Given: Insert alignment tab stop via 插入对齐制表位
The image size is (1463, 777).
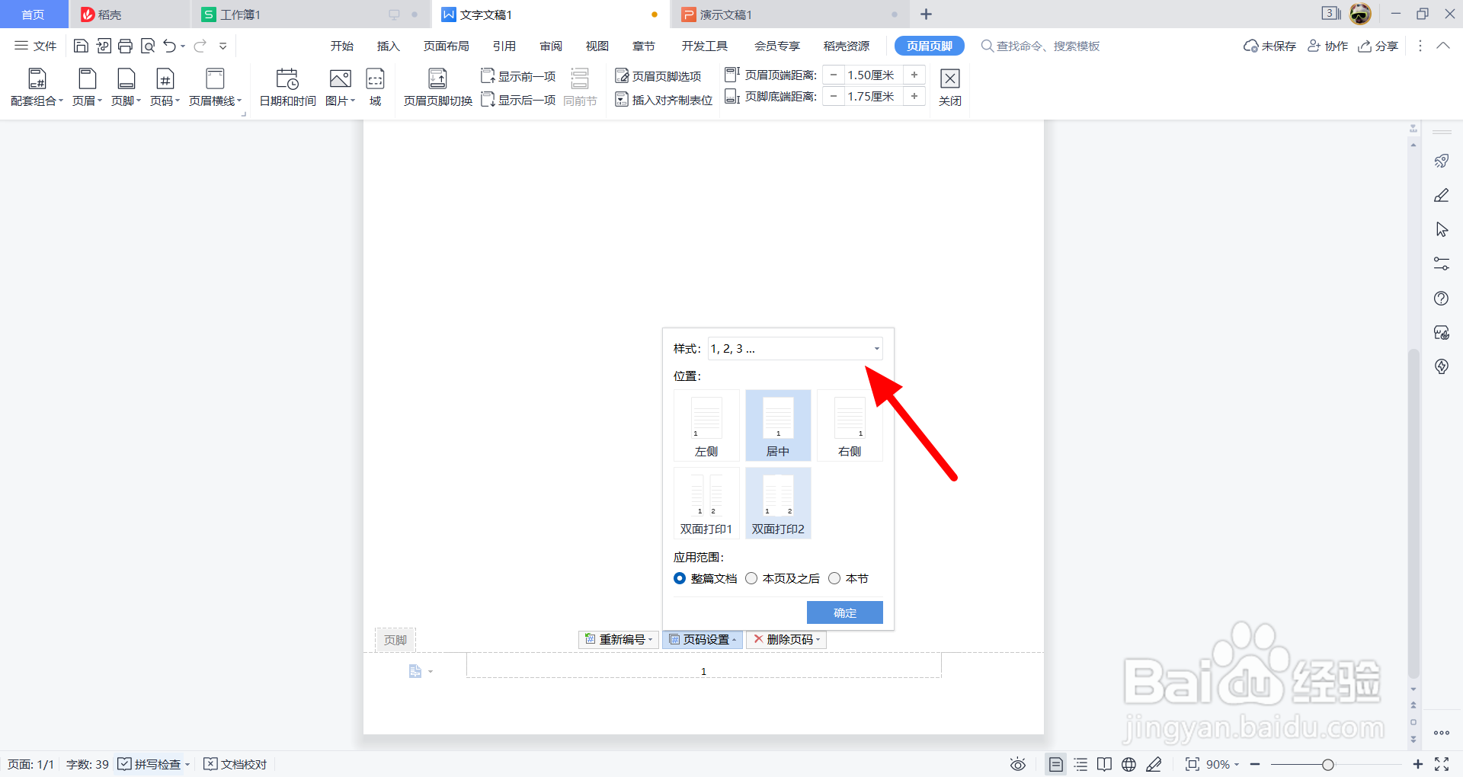Looking at the screenshot, I should (x=663, y=99).
